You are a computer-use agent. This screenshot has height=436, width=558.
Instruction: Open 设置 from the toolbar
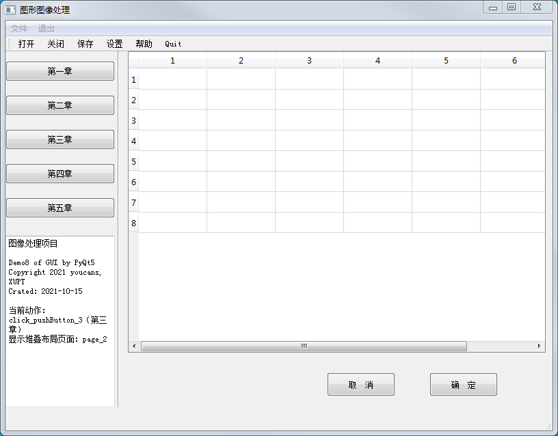115,44
